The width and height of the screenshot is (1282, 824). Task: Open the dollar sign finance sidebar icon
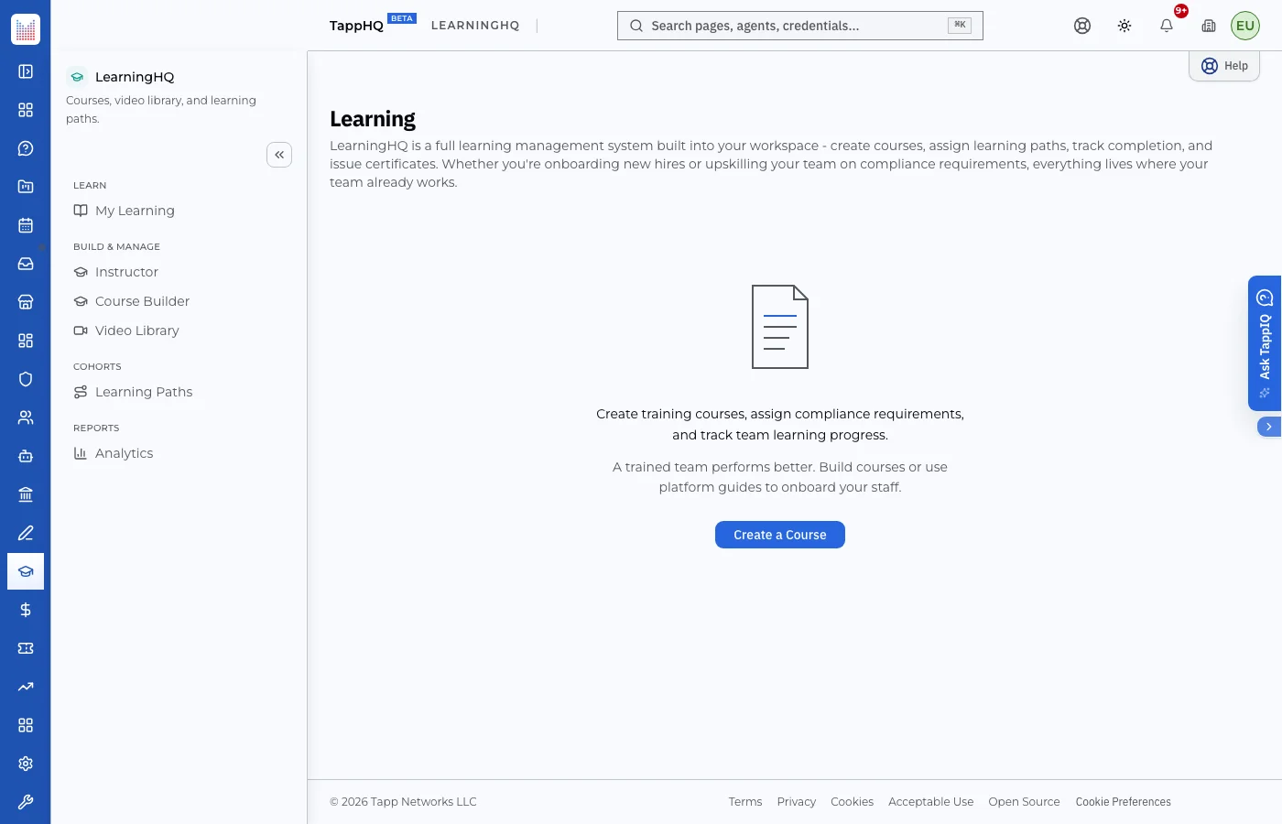coord(26,610)
